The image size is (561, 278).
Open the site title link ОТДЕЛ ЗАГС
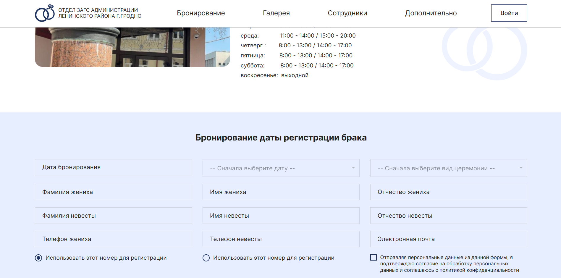point(100,13)
